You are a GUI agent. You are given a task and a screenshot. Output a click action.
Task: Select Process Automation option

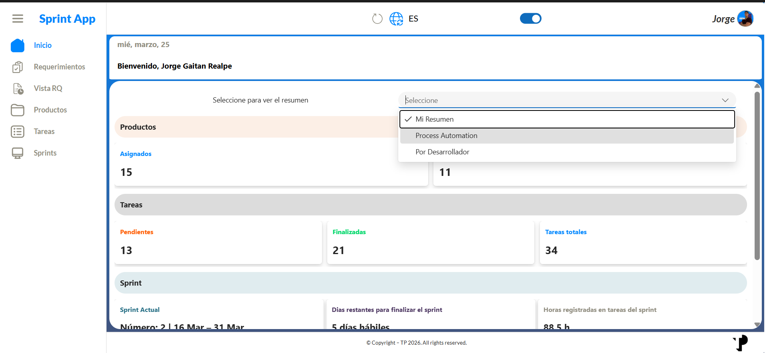[x=567, y=136]
